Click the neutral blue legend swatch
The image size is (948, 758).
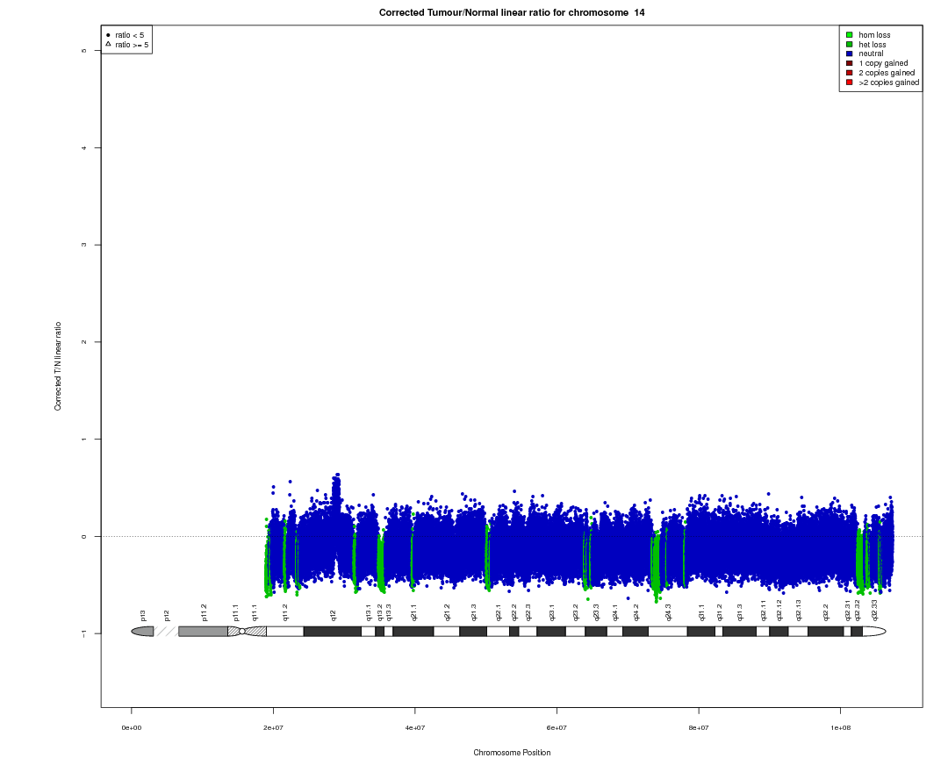coord(850,54)
